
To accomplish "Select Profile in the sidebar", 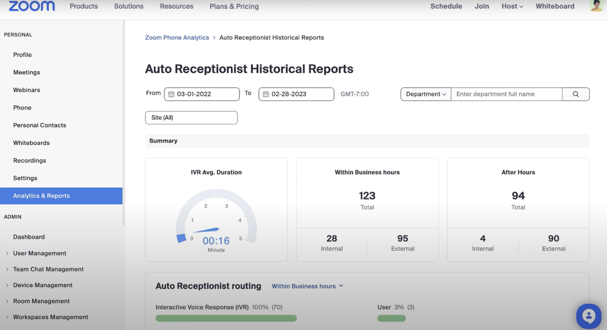I will pos(22,55).
